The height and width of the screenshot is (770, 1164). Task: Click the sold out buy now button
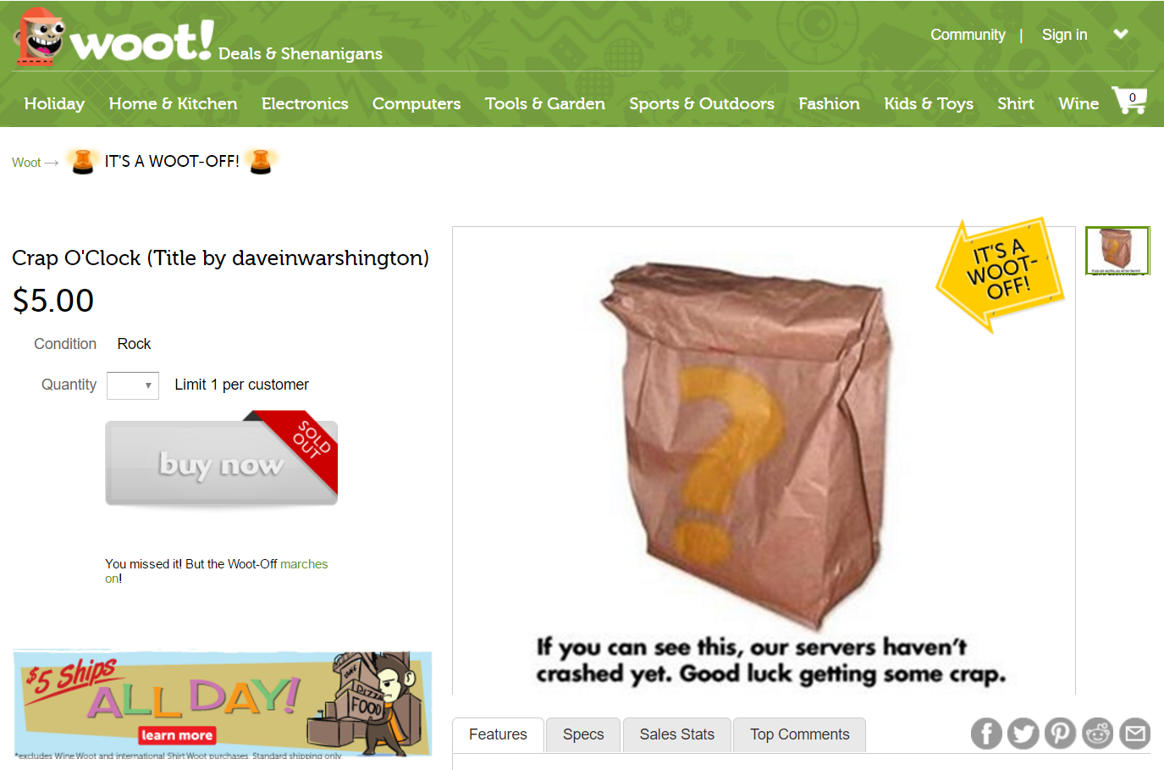click(x=222, y=463)
